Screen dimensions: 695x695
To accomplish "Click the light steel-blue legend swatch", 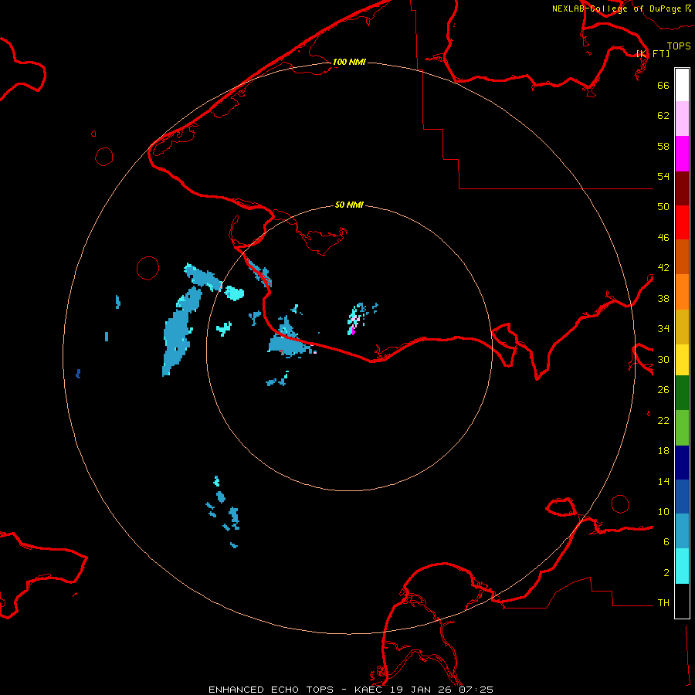I will tap(682, 531).
